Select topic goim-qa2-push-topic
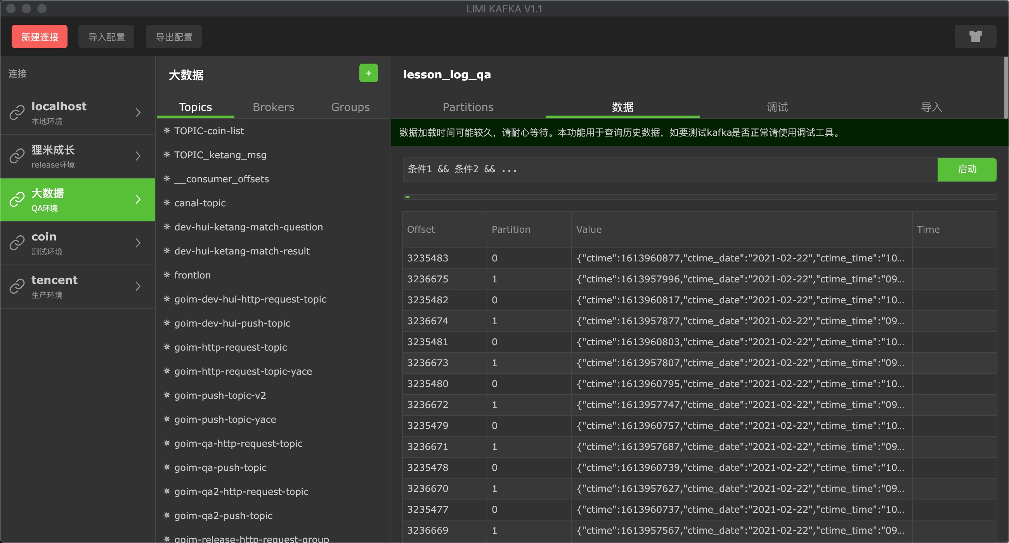This screenshot has width=1009, height=543. click(223, 515)
